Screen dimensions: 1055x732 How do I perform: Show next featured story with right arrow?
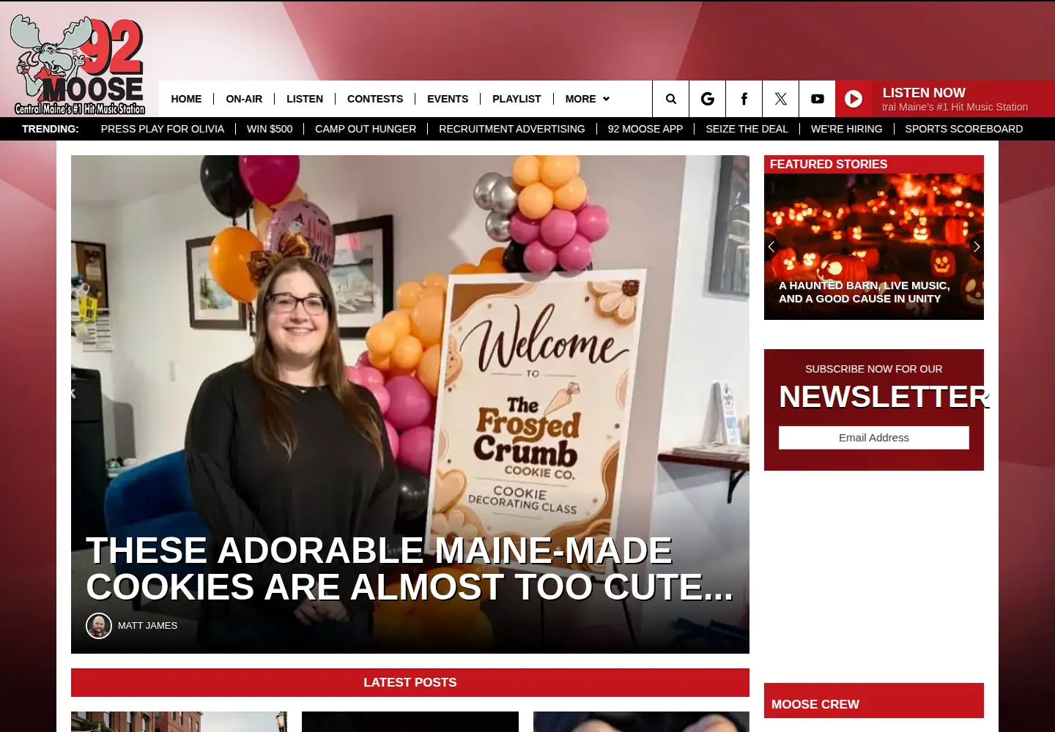pyautogui.click(x=976, y=247)
